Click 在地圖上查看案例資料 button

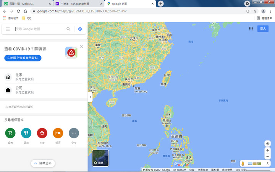(x=23, y=58)
